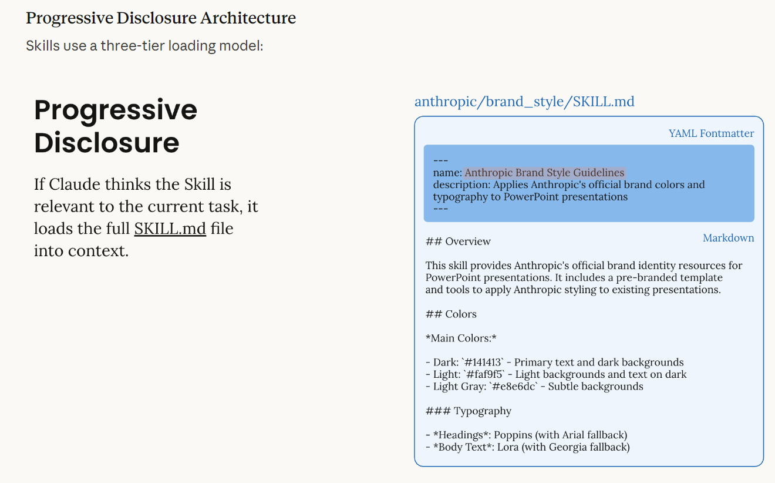Viewport: 775px width, 483px height.
Task: Click the Light '#faf9f5' color line
Action: point(556,374)
